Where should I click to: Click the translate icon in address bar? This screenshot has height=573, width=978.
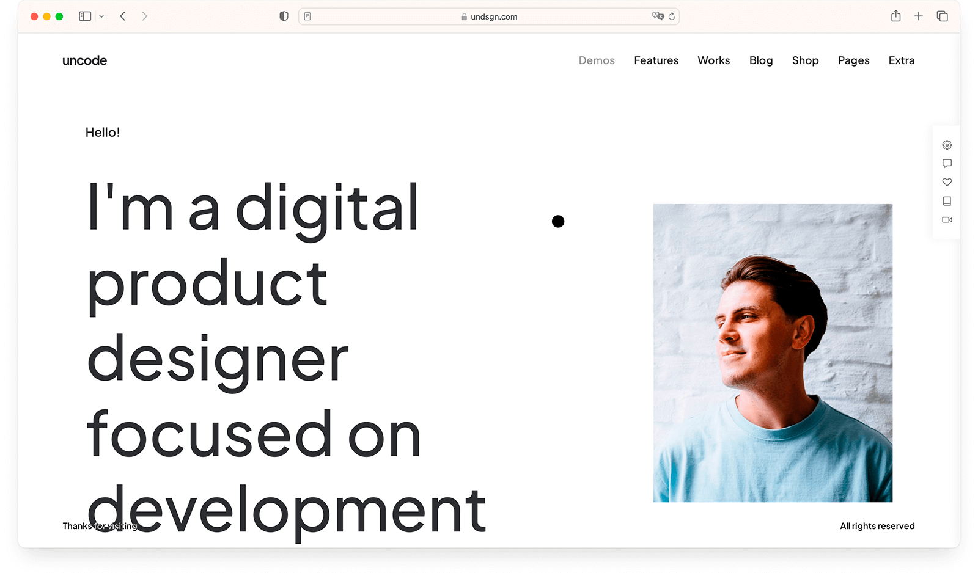(658, 16)
